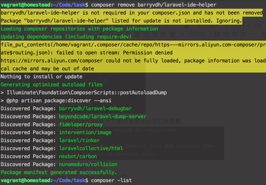Open the 代码语言 dropdown in background editor
Image resolution: width=266 pixels, height=185 pixels.
point(199,34)
